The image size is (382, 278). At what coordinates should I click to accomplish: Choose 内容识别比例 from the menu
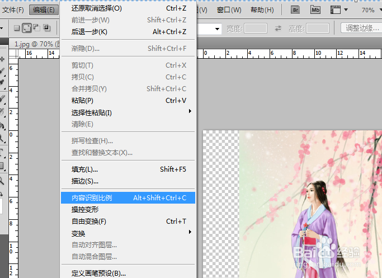coord(128,197)
